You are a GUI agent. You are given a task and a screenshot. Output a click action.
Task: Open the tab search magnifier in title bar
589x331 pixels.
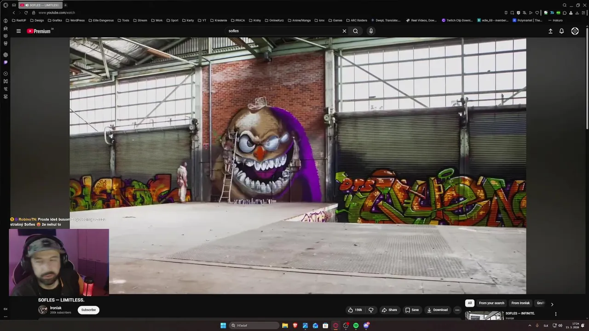[x=565, y=5]
